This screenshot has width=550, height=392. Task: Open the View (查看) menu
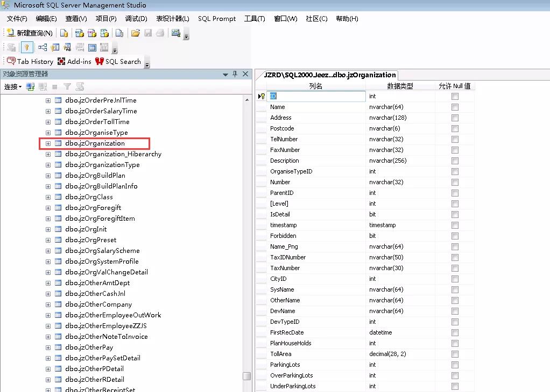click(x=76, y=19)
